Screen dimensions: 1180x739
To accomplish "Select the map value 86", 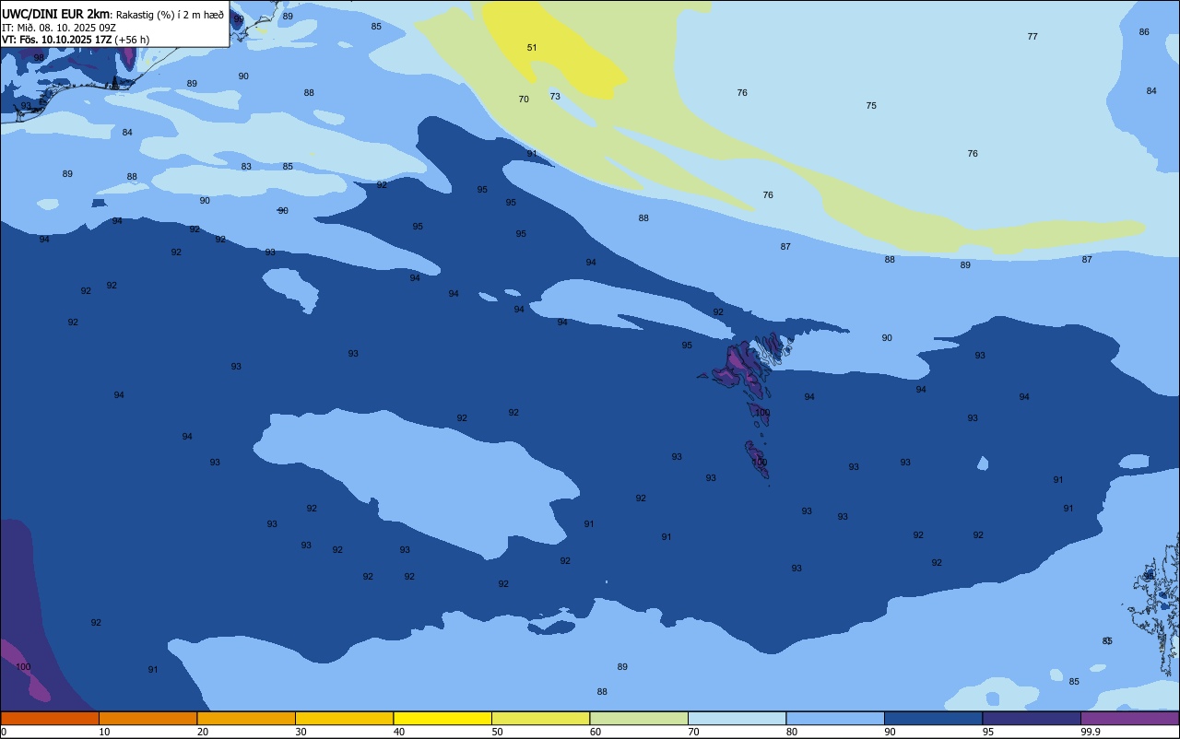I will click(1144, 31).
